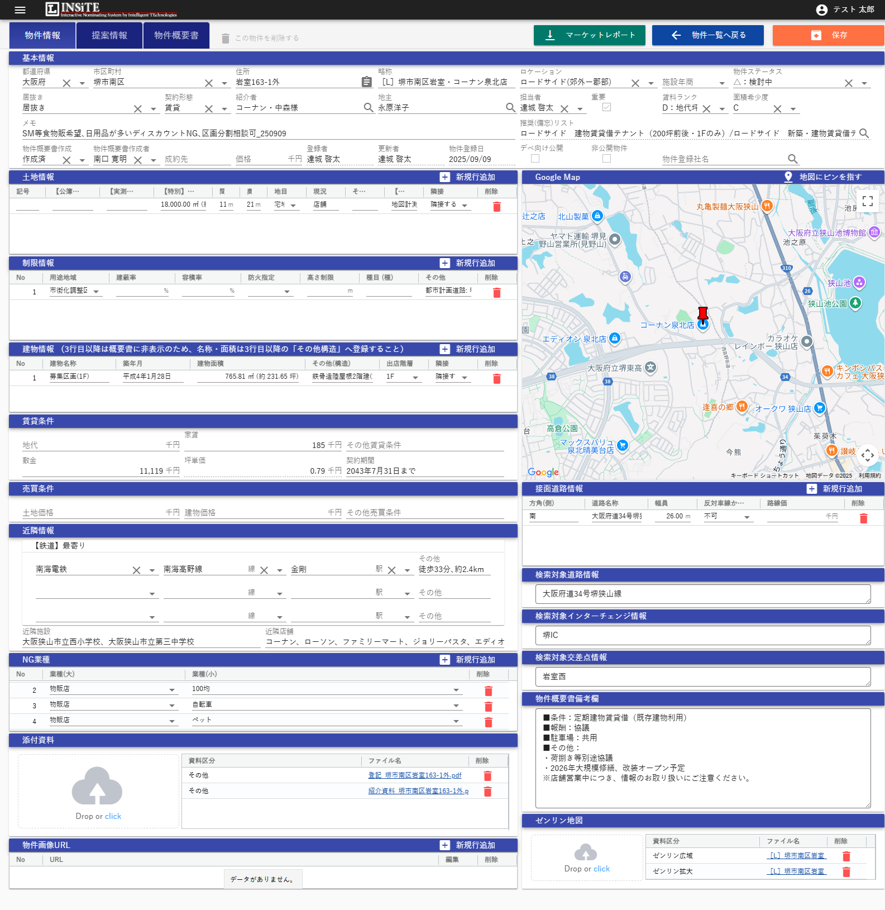Screen dimensions: 885x910
Task: Open the 施設年商 dropdown
Action: (721, 83)
